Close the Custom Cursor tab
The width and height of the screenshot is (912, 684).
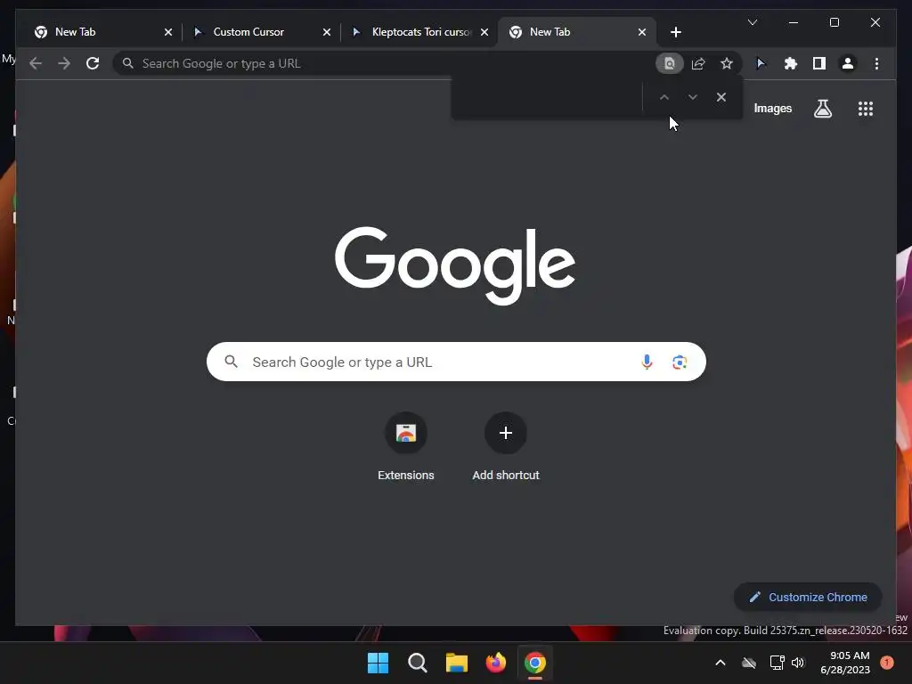click(326, 32)
